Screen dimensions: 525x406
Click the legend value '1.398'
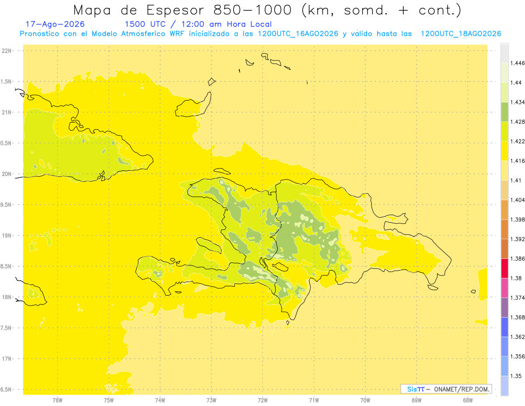518,219
